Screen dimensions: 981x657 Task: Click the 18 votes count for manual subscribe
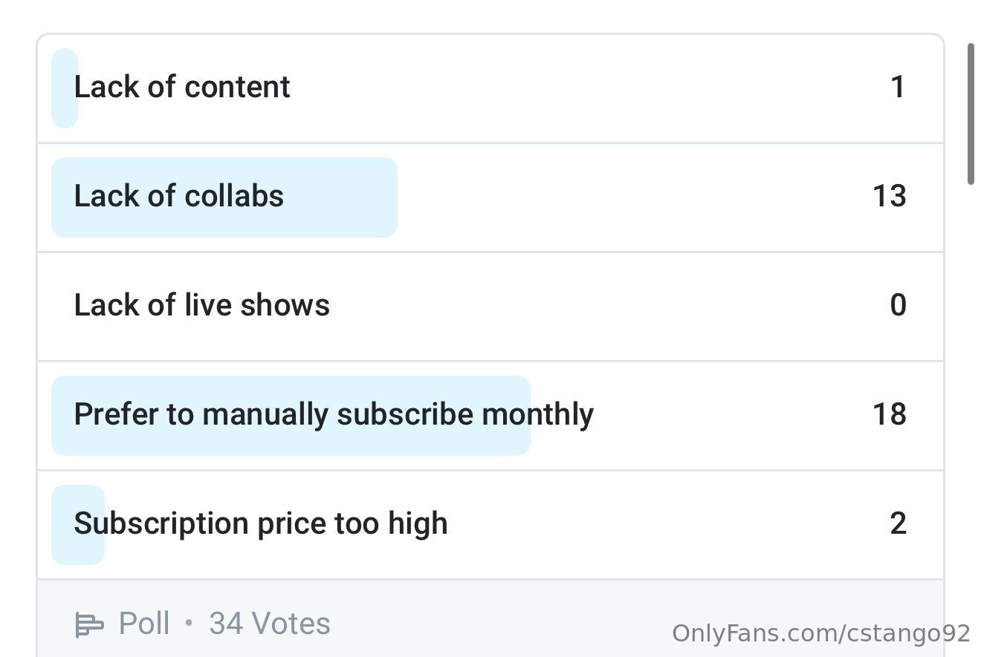(890, 414)
